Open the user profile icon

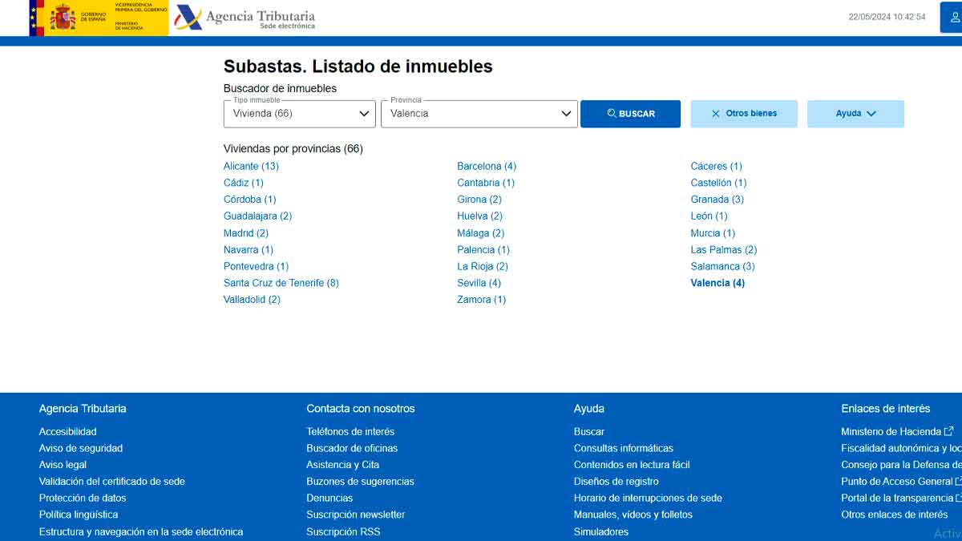(952, 17)
